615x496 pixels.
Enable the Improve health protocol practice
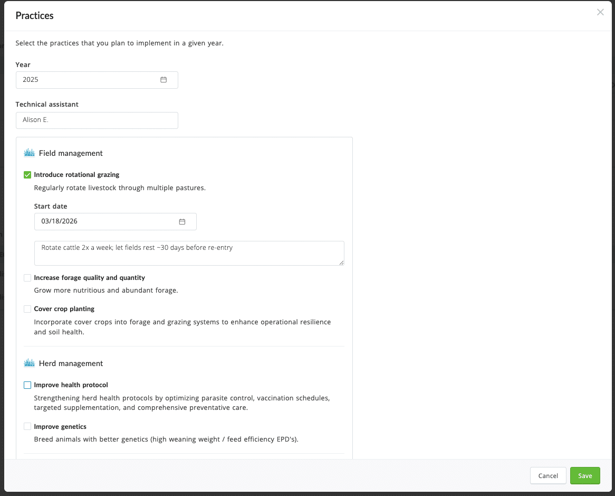coord(27,385)
